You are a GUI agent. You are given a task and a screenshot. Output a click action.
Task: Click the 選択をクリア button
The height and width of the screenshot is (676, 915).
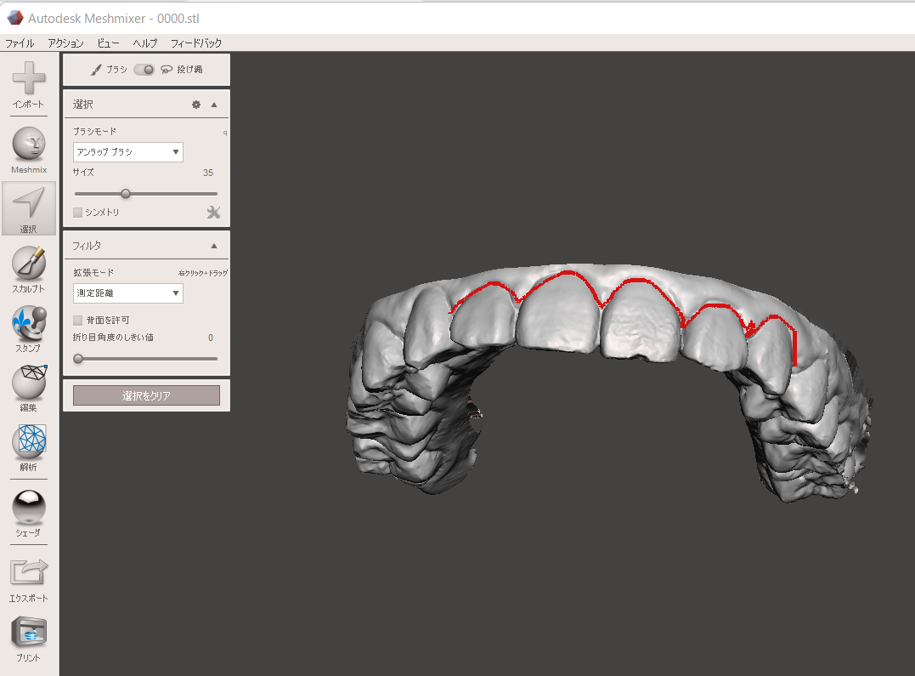146,395
